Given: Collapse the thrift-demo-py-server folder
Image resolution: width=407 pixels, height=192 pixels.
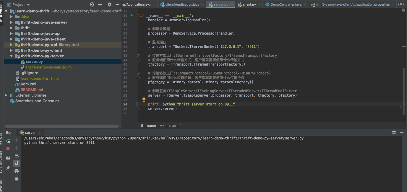Looking at the screenshot, I should [x=12, y=56].
